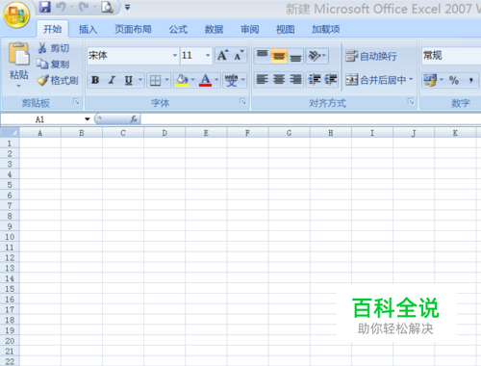Image resolution: width=481 pixels, height=366 pixels.
Task: Activate the 格式刷 format painter
Action: click(x=58, y=80)
